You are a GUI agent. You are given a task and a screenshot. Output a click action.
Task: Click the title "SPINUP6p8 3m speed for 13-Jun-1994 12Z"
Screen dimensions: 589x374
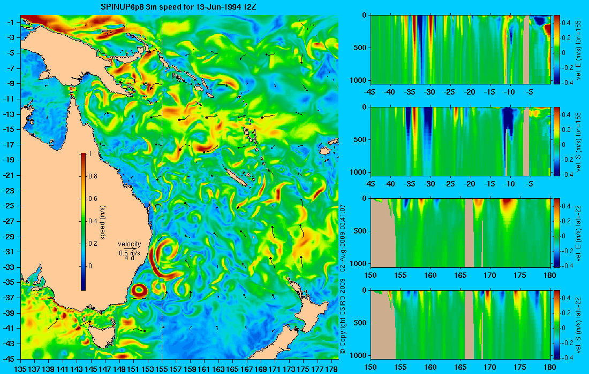click(x=178, y=7)
